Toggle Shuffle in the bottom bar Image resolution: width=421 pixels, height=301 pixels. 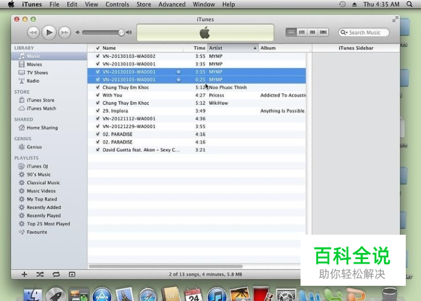coord(40,274)
